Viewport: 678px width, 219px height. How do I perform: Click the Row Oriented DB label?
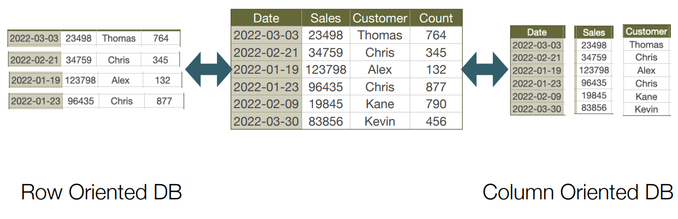[101, 192]
